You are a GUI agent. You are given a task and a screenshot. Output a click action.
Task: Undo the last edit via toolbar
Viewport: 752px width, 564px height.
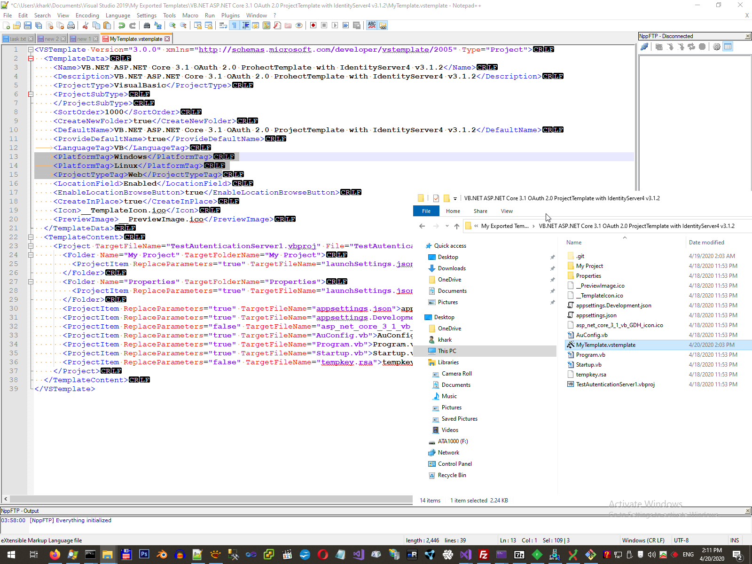pos(122,25)
